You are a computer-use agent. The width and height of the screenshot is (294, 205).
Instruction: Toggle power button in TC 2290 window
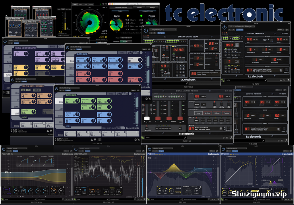tap(146, 31)
